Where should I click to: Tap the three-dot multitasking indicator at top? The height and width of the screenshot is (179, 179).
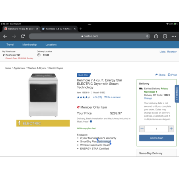tap(89, 24)
